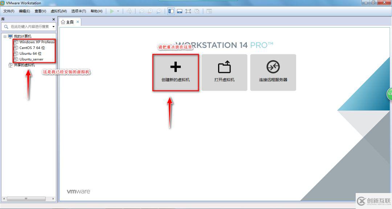
Task: Click the green power-on play icon
Action: 112,11
